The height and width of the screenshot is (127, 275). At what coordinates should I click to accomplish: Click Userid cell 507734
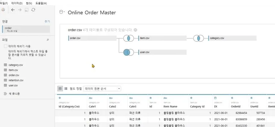pyautogui.click(x=261, y=113)
